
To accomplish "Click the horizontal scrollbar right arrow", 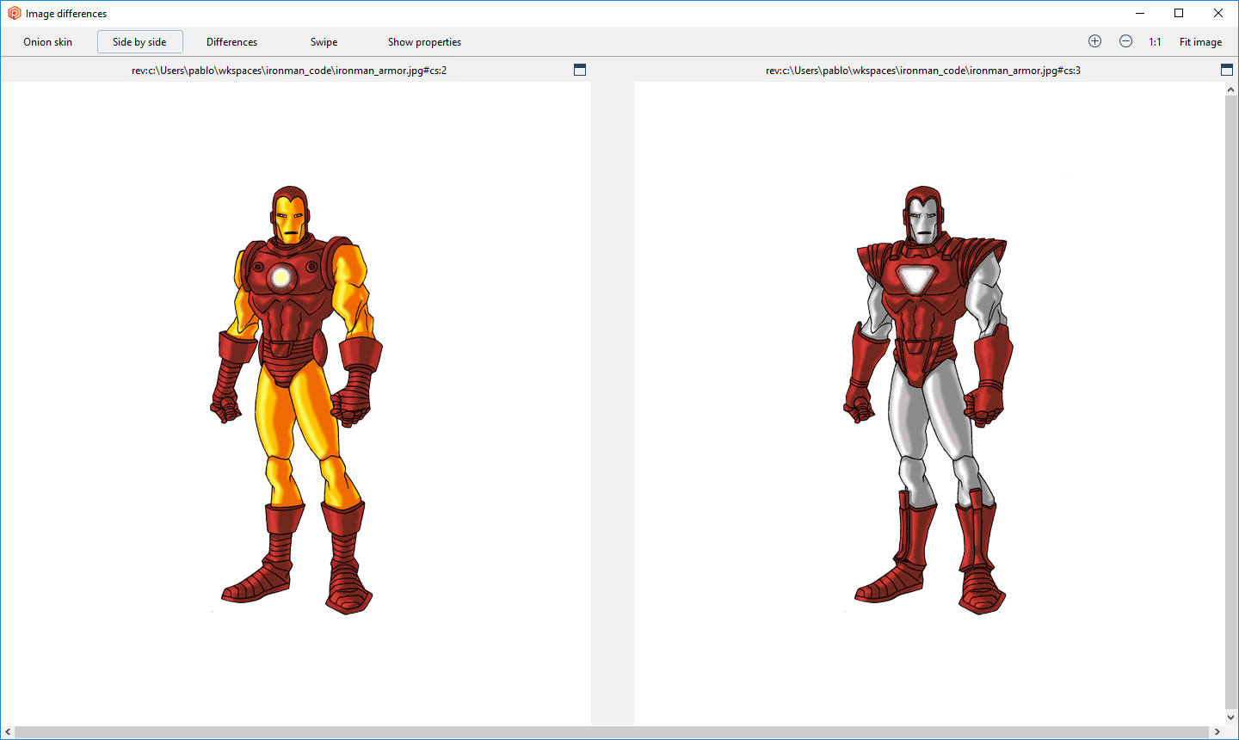I will point(1217,732).
